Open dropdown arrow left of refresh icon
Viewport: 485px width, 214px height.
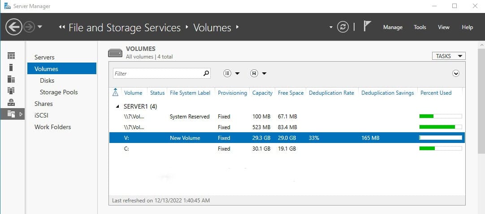click(x=331, y=27)
